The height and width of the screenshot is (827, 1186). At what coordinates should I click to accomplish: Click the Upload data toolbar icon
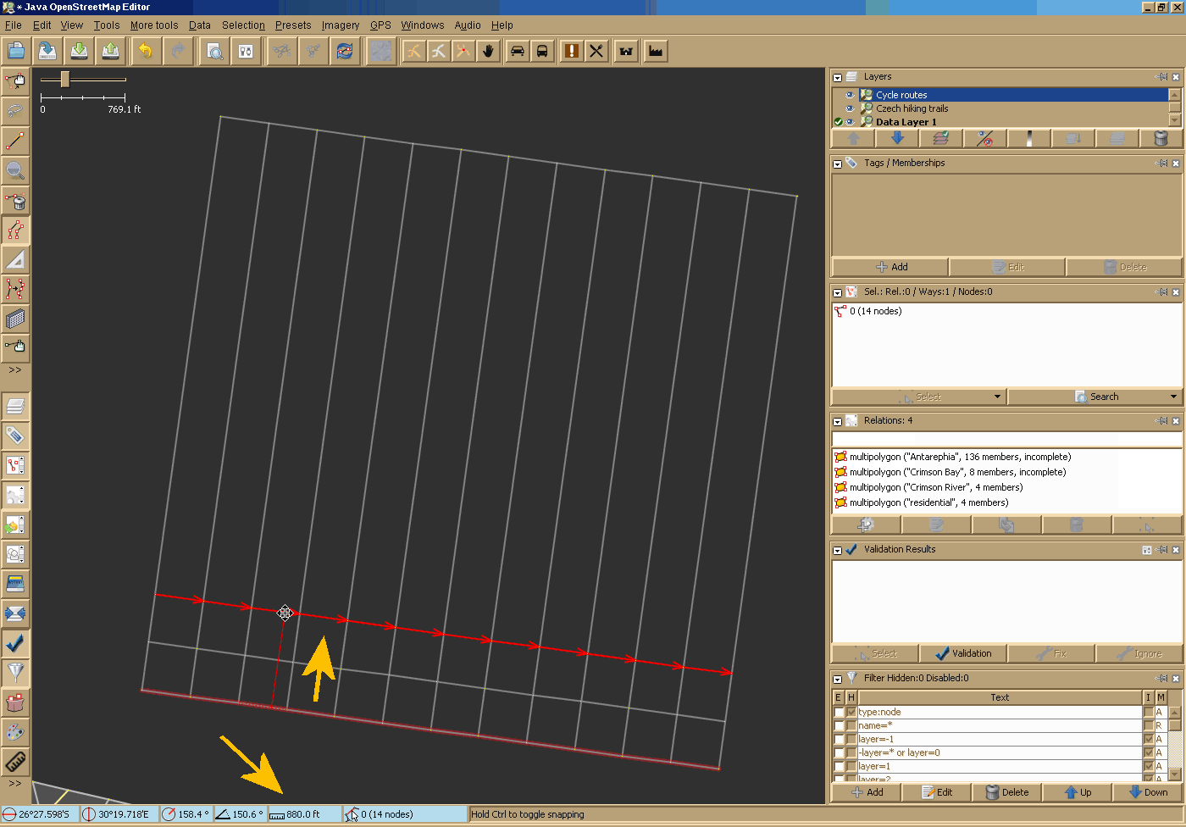[110, 52]
